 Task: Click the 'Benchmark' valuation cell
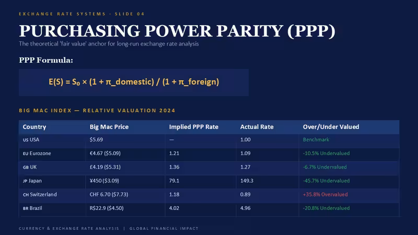[316, 139]
